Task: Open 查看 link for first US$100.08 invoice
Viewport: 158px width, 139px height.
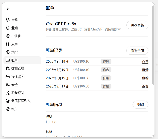Action: click(145, 78)
